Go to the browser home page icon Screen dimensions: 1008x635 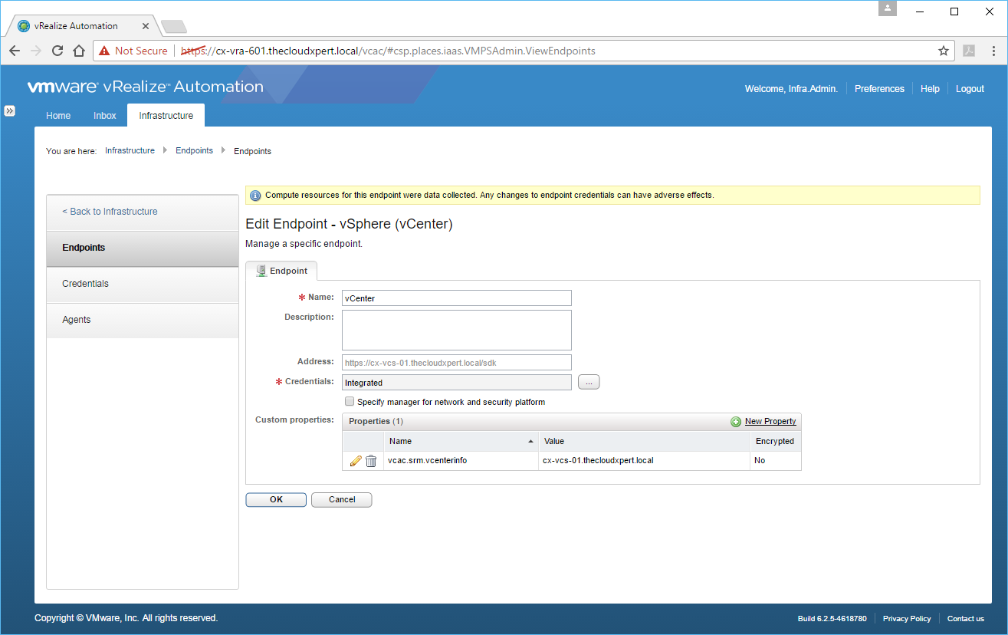pyautogui.click(x=78, y=51)
